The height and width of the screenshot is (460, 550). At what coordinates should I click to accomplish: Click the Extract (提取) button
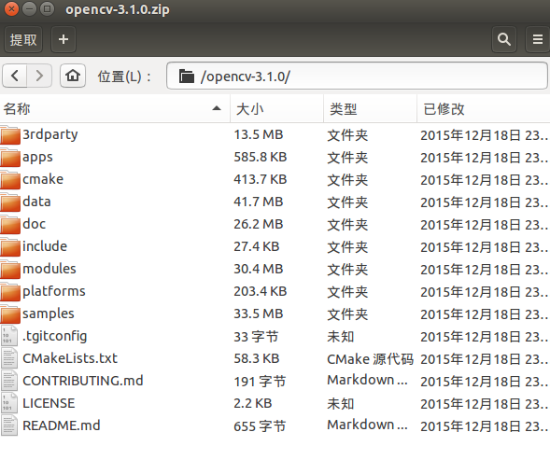23,39
